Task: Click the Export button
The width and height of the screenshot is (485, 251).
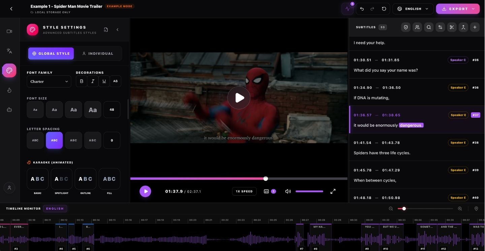Action: coord(456,9)
